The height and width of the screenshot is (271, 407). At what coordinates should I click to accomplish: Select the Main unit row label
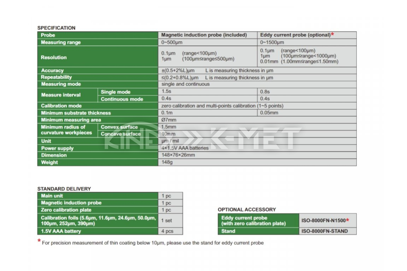[98, 196]
